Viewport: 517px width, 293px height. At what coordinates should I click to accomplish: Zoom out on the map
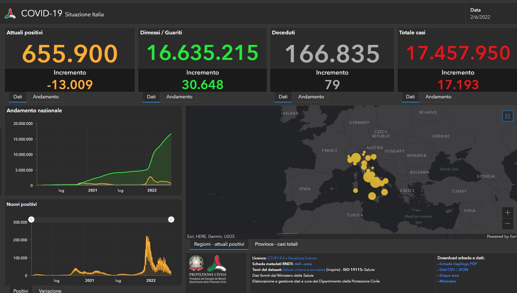click(507, 224)
